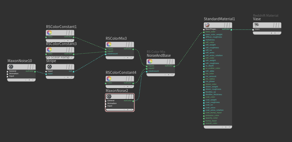Click the RSColorConstant3 node icon
This screenshot has width=292, height=142.
pyautogui.click(x=50, y=50)
